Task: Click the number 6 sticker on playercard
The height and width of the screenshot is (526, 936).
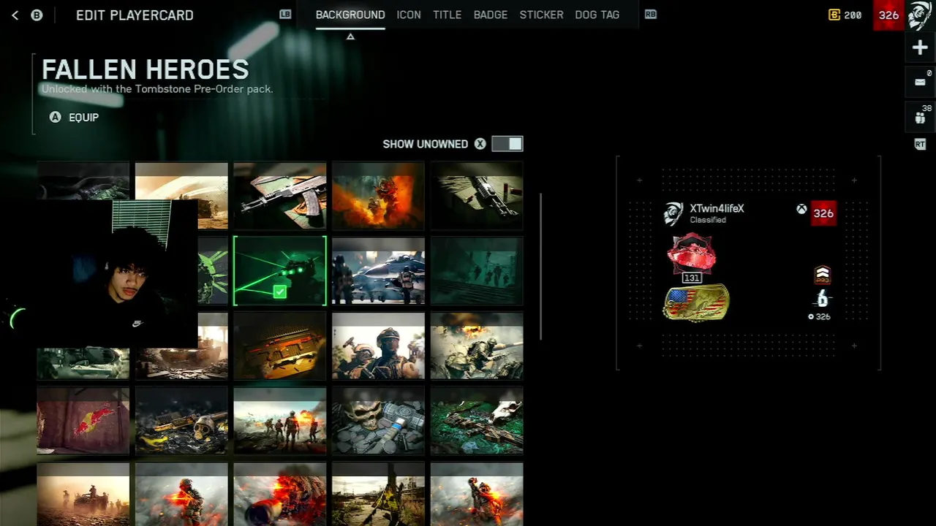Action: 822,299
